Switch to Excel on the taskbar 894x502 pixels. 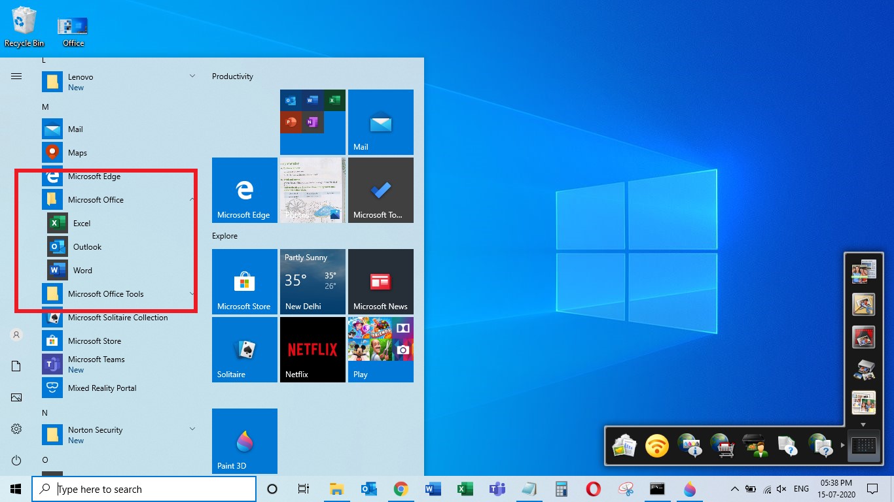click(465, 489)
